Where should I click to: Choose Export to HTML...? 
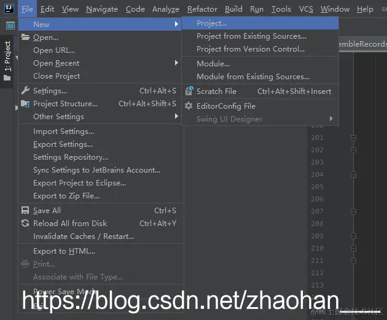tap(101, 251)
